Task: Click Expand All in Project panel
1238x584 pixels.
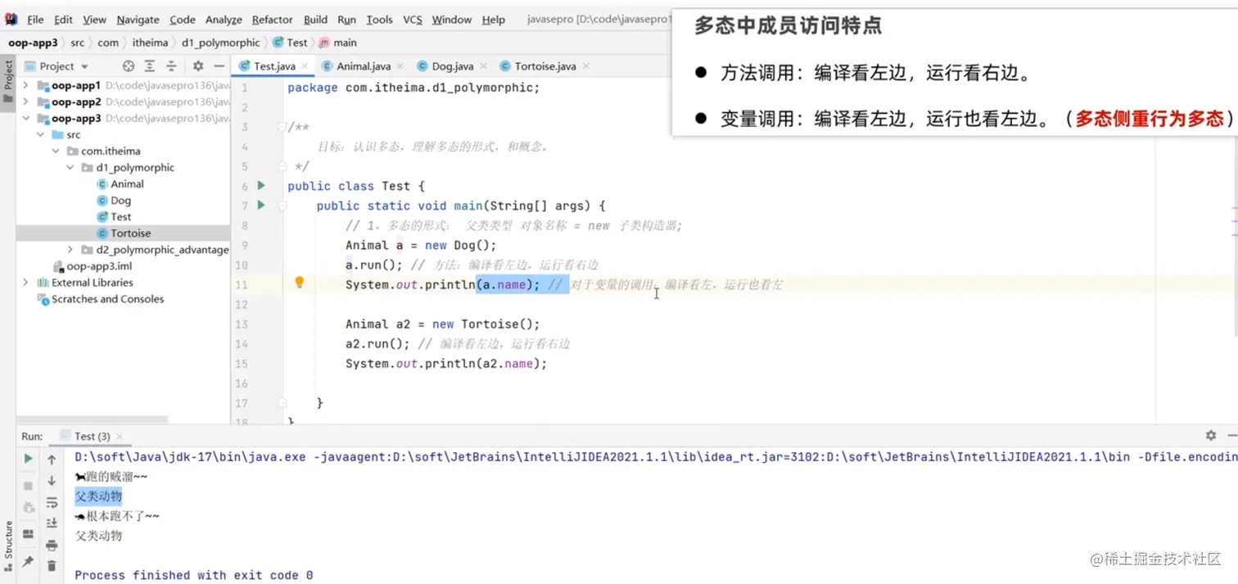Action: [x=150, y=66]
